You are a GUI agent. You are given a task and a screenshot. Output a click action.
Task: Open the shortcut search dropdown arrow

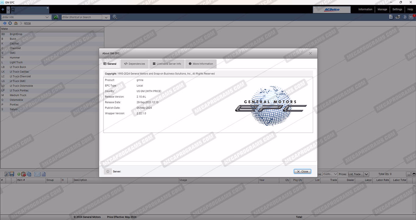106,17
